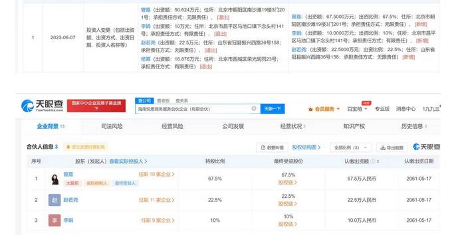Screen dimensions: 458x241
Task: Click the 最终受益人 tag under 曾嘉
Action: tap(125, 183)
